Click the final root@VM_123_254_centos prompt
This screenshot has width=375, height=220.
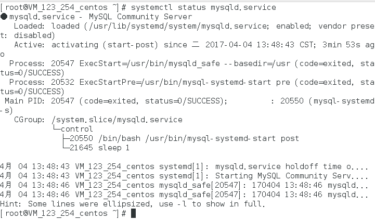[x=63, y=213]
